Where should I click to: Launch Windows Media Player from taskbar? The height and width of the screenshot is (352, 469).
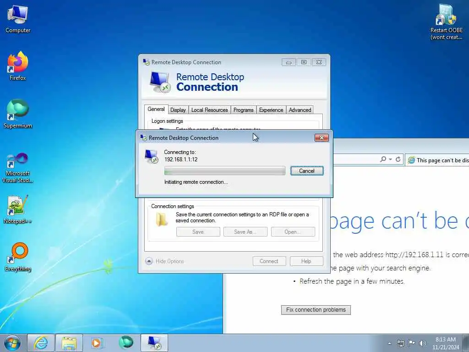coord(97,343)
